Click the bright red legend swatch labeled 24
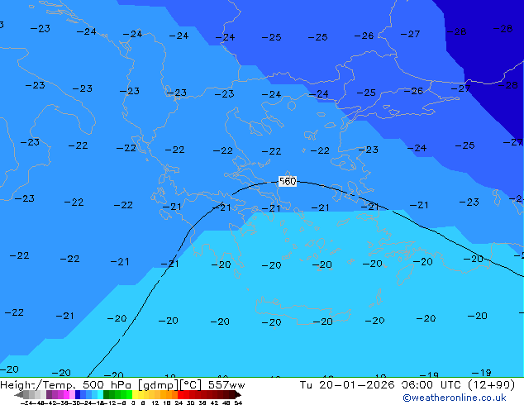Image resolution: width=524 pixels, height=405 pixels. pyautogui.click(x=180, y=394)
